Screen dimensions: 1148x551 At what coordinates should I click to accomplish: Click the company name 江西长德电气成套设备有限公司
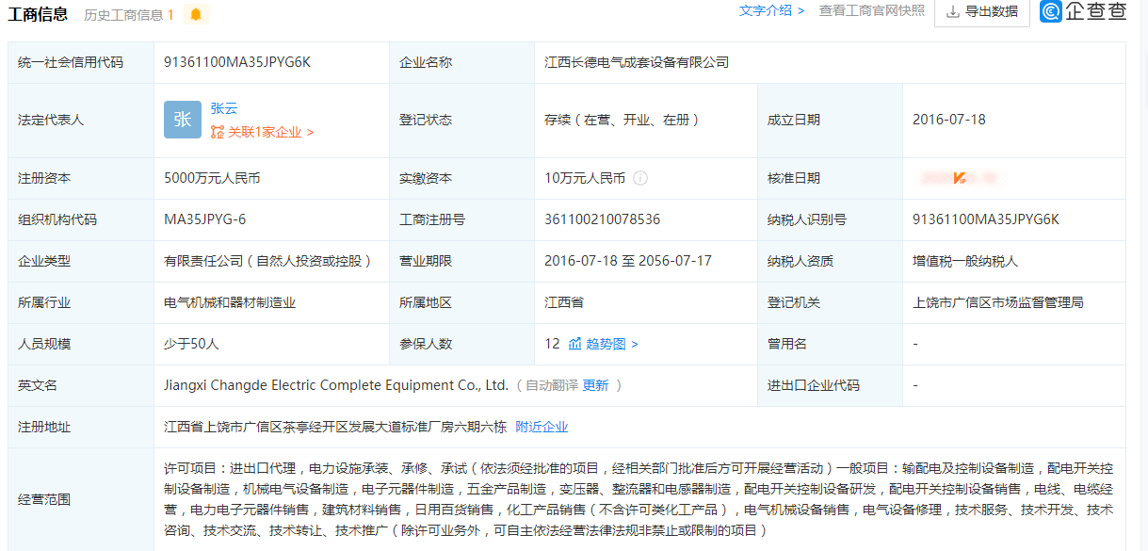(637, 62)
